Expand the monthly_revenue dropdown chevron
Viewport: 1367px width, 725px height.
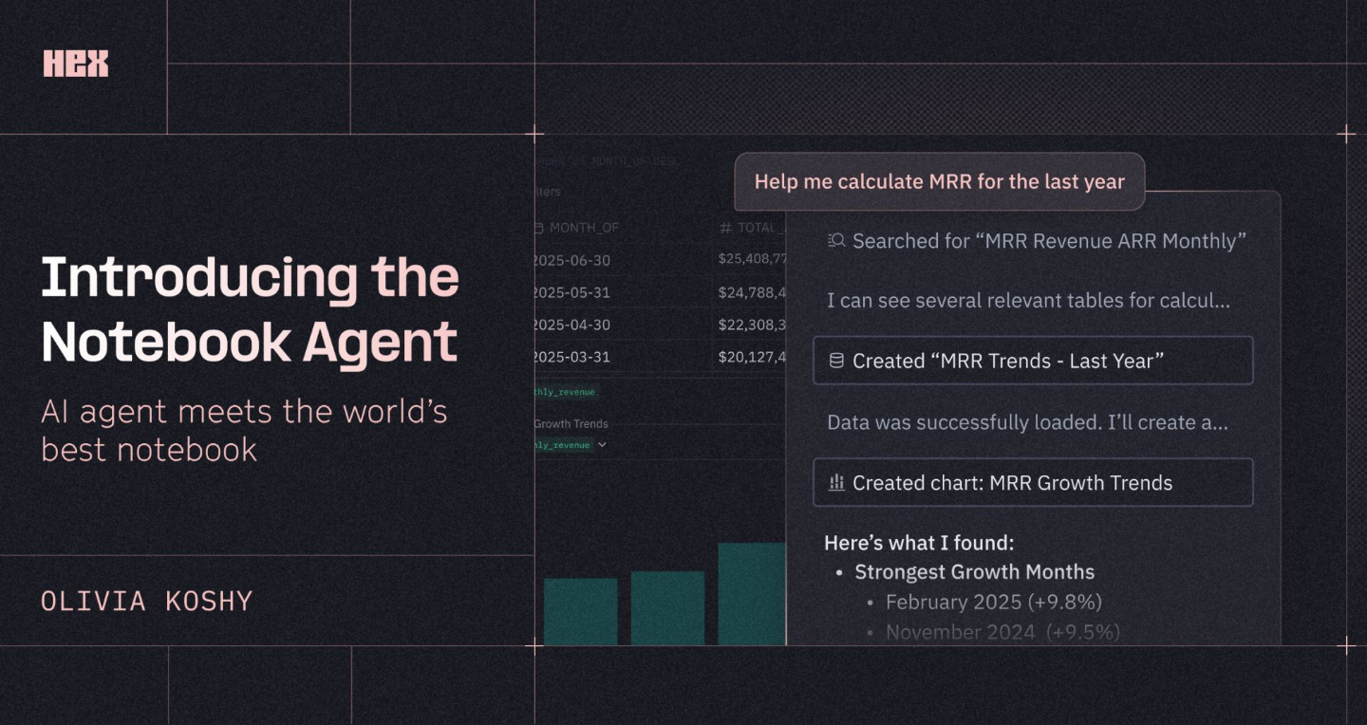point(602,444)
